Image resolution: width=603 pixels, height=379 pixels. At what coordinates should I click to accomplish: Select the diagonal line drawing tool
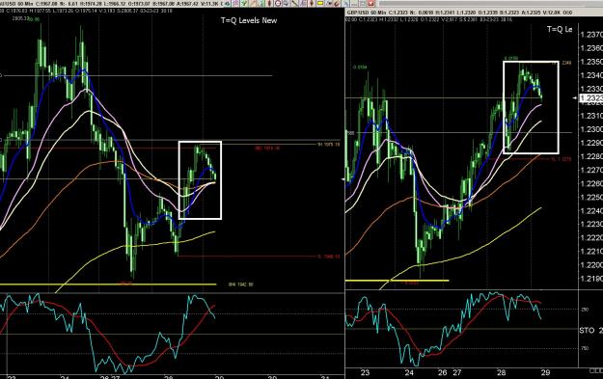point(294,4)
